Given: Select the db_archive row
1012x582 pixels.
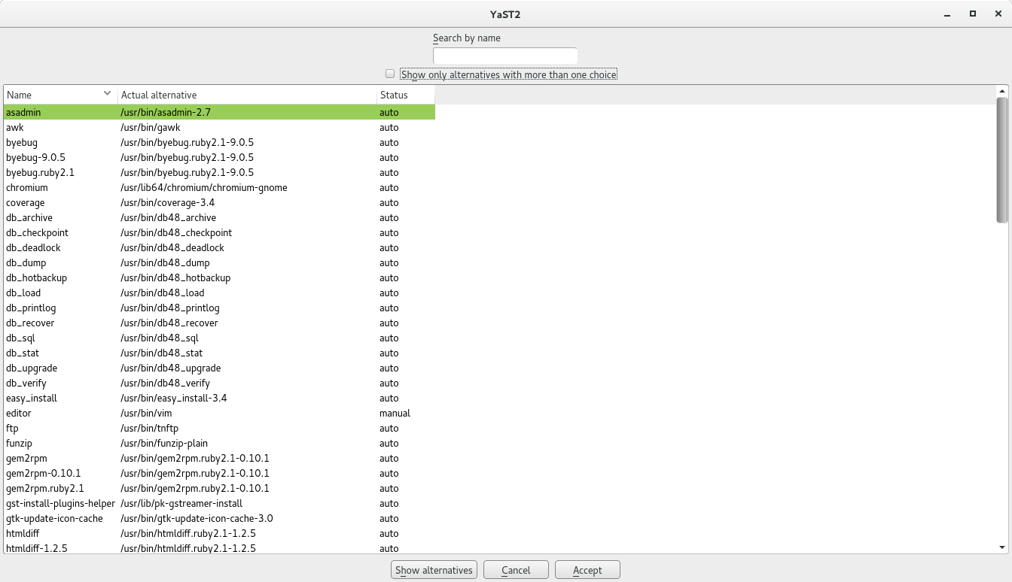Looking at the screenshot, I should tap(219, 217).
